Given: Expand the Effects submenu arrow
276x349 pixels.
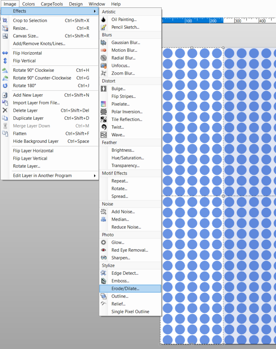Looking at the screenshot, I should (x=95, y=11).
